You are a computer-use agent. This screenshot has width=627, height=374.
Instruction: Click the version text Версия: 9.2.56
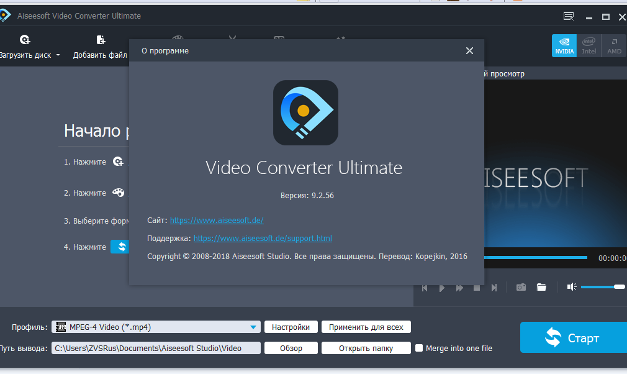(x=307, y=196)
